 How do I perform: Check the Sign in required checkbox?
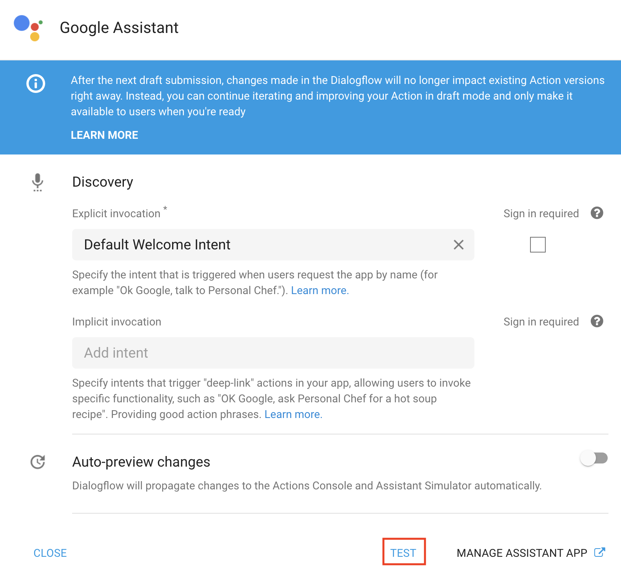pyautogui.click(x=537, y=245)
